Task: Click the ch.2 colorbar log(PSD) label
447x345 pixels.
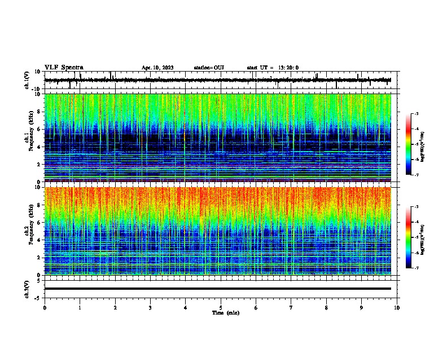Action: (x=423, y=240)
